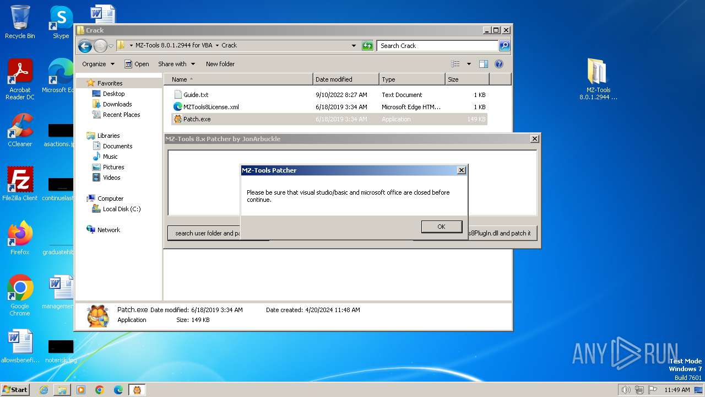
Task: Select CCleaner desktop icon
Action: [x=20, y=130]
